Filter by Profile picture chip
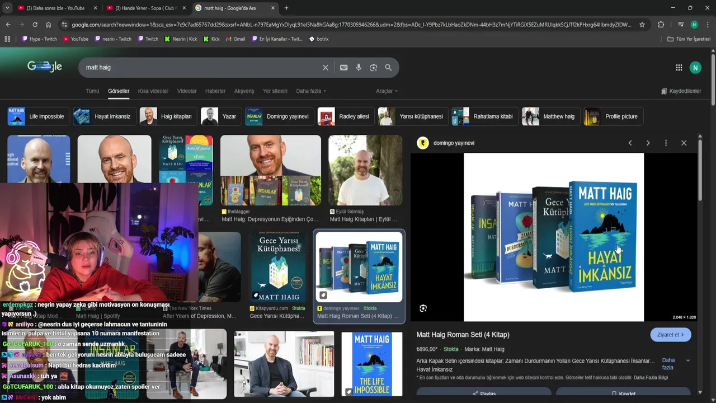 pos(613,116)
